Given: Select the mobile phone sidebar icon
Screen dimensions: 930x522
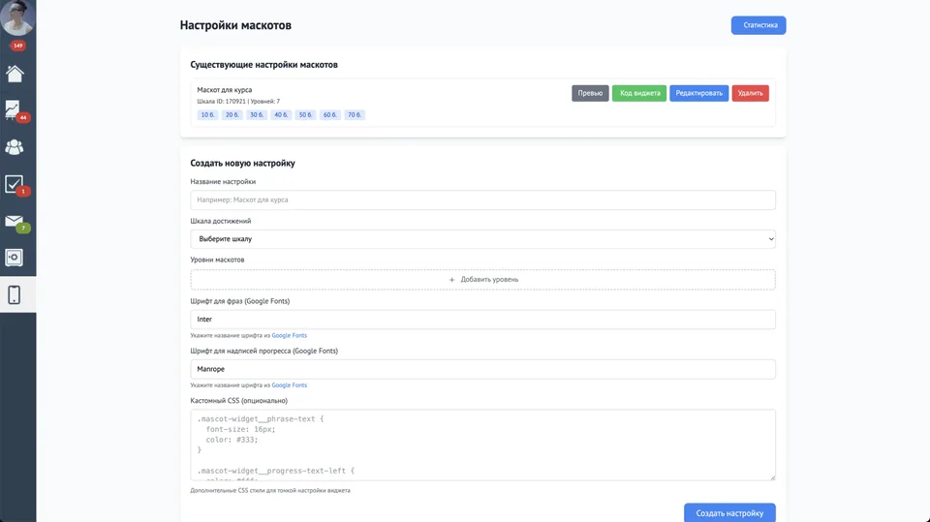Looking at the screenshot, I should click(15, 294).
